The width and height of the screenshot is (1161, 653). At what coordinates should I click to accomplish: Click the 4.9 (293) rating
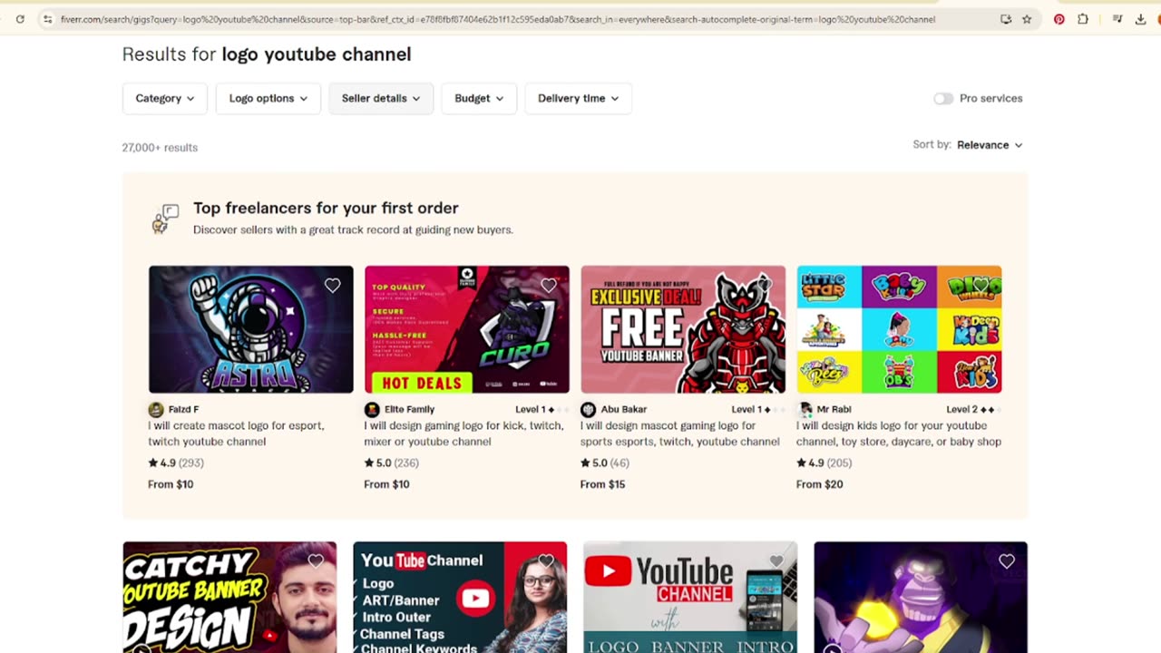click(x=176, y=463)
